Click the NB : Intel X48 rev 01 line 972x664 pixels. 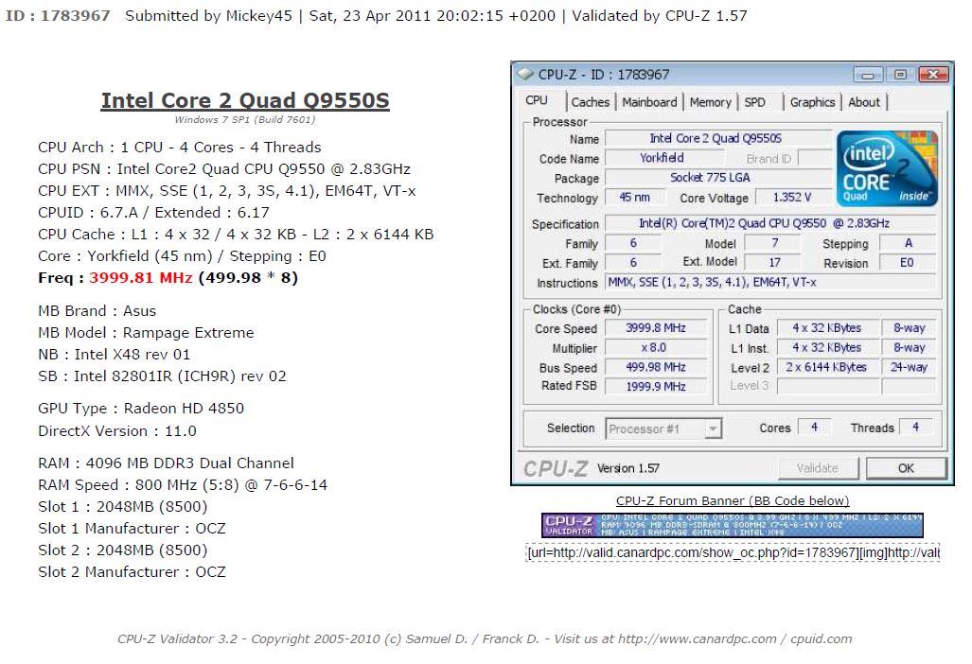coord(115,355)
